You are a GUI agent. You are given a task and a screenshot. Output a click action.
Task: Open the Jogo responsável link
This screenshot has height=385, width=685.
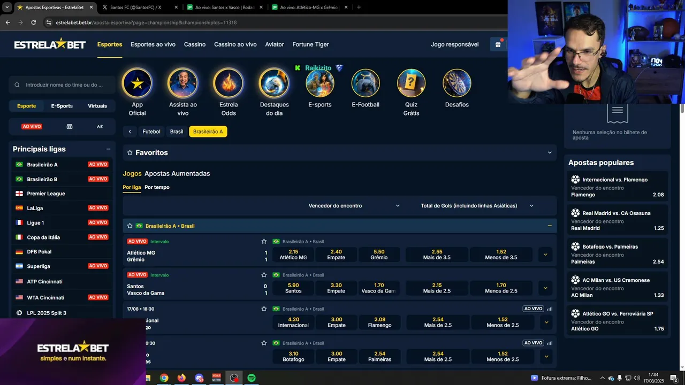(x=455, y=44)
